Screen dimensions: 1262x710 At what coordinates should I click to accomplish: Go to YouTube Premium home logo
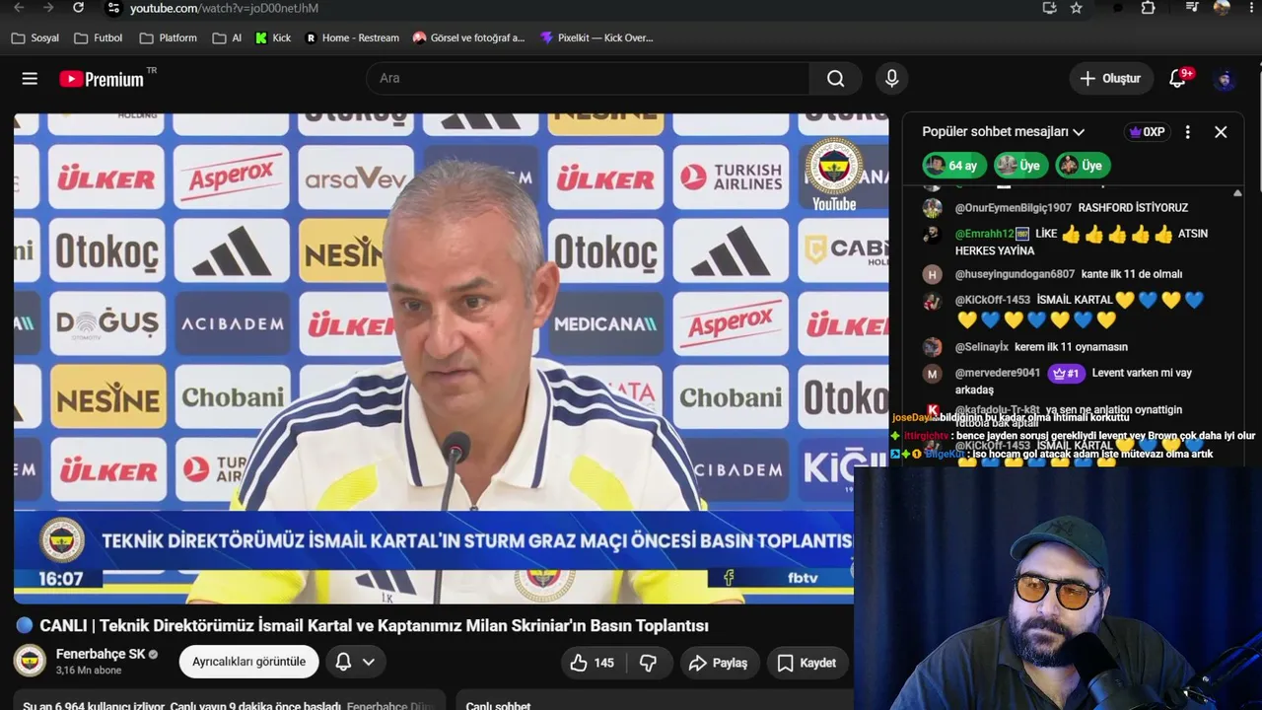[102, 79]
